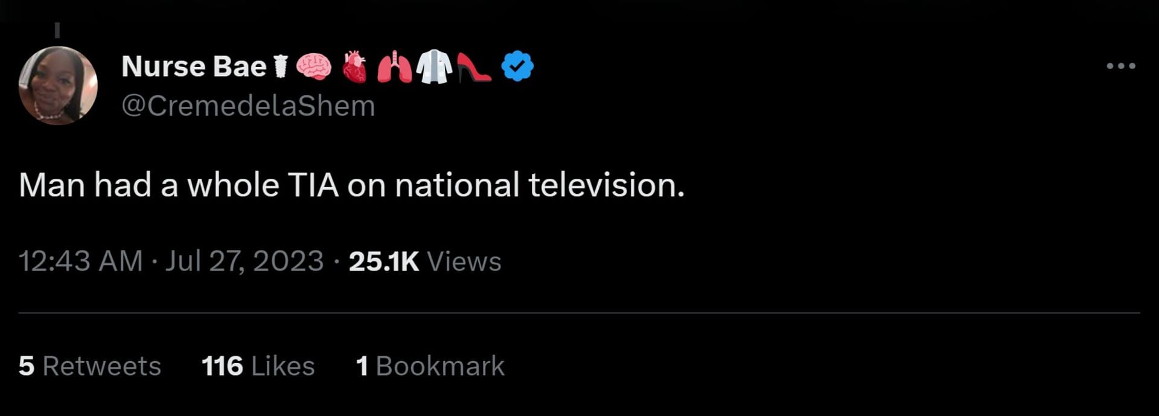
Task: Click the blue verified checkmark badge
Action: tap(517, 66)
